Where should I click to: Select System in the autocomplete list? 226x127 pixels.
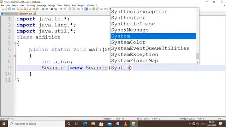(x=153, y=36)
